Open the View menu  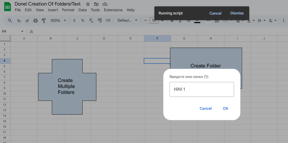(x=40, y=10)
